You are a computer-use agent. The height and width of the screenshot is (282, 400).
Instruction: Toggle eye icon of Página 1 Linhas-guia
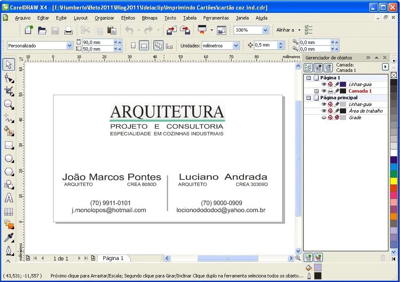tap(324, 84)
